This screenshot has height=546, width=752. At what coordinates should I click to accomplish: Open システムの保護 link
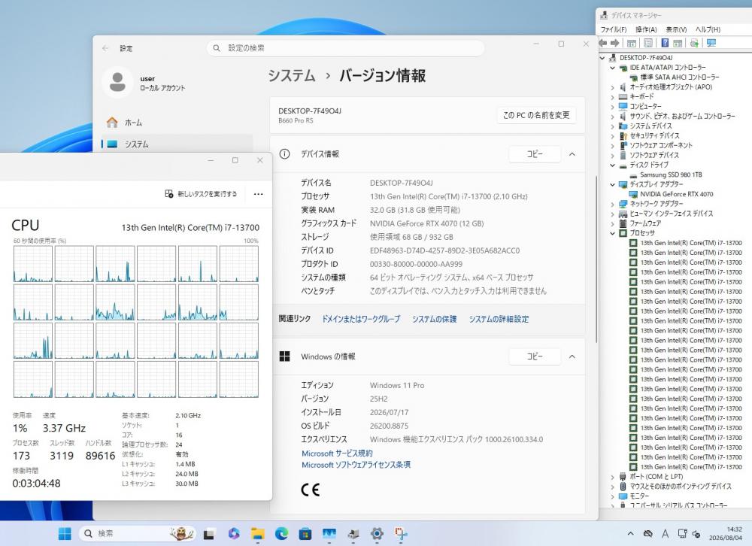coord(434,319)
